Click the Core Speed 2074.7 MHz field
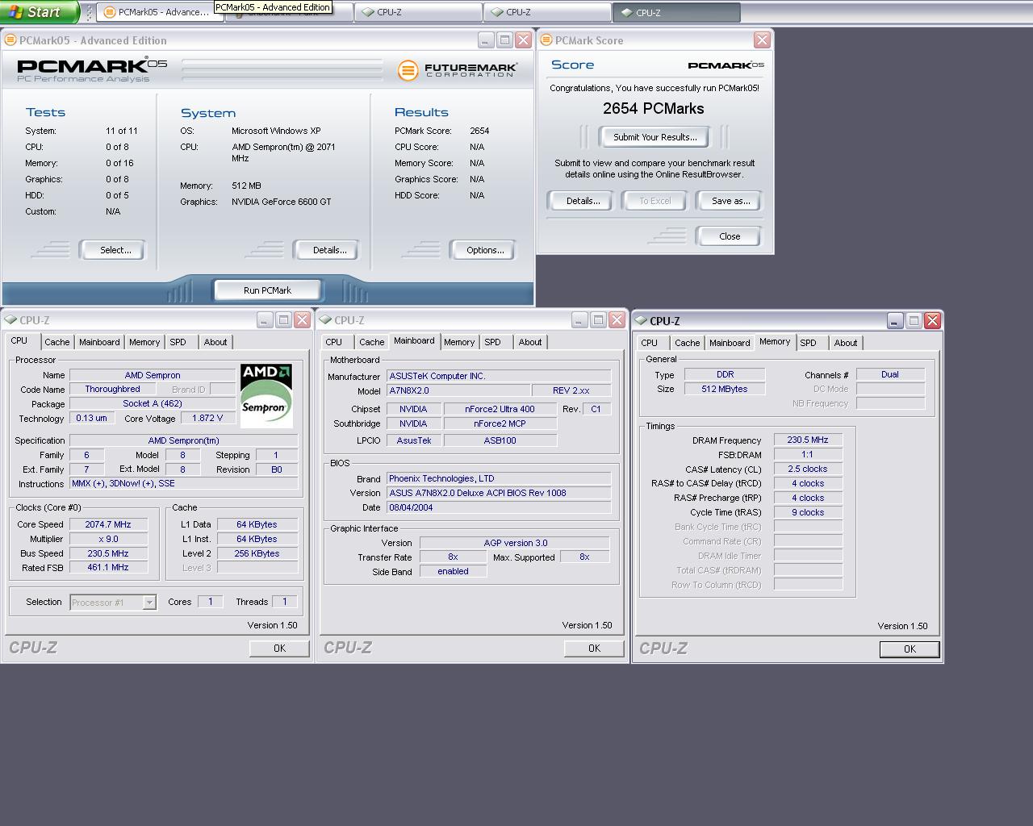This screenshot has width=1033, height=826. (108, 524)
